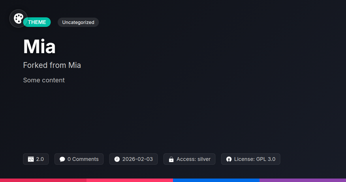Viewport: 346px width, 182px height.
Task: Select the 2.0 version badge
Action: point(36,159)
